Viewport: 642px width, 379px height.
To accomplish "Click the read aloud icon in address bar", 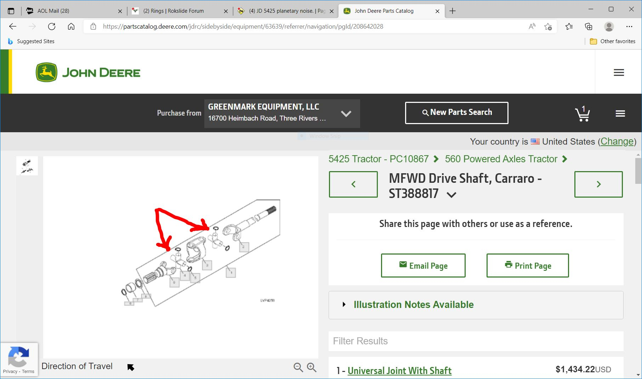I will [532, 27].
